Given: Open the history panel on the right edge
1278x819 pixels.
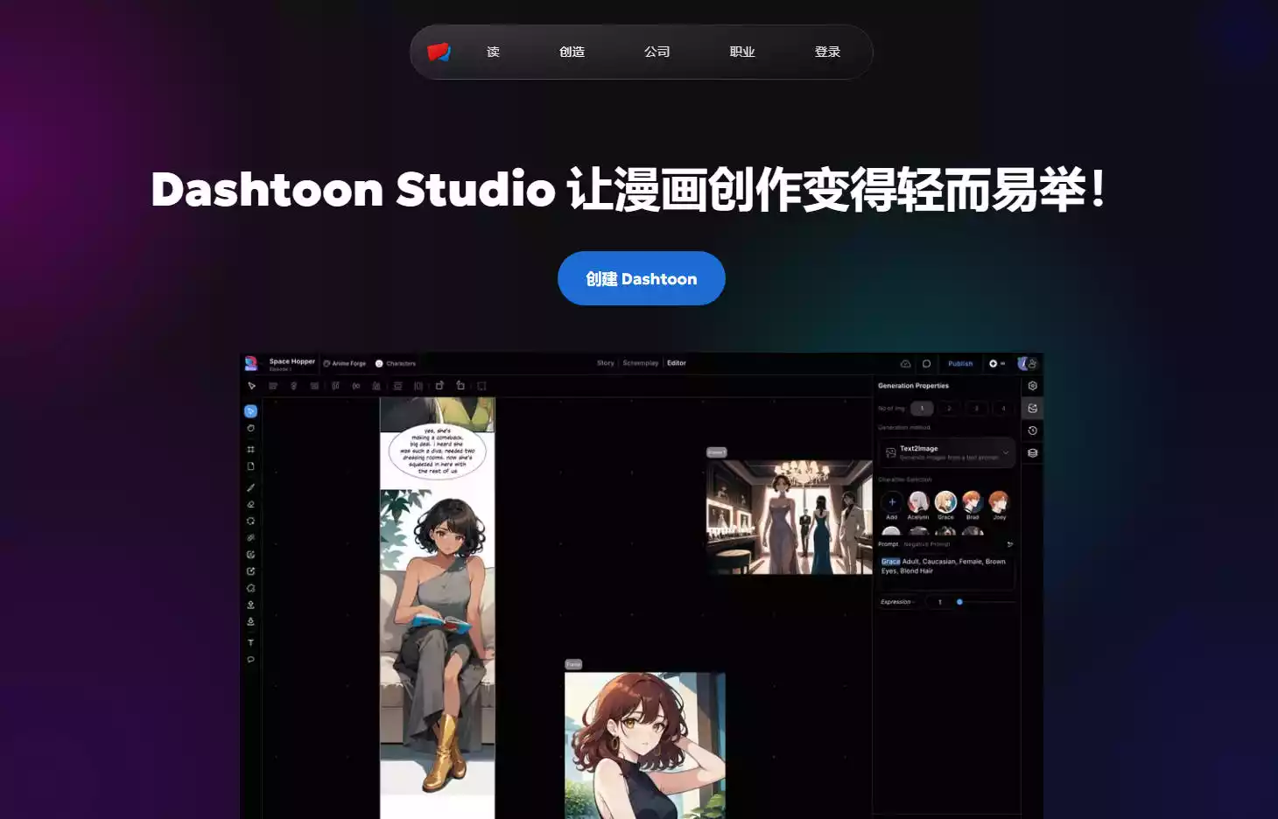Looking at the screenshot, I should 1033,430.
